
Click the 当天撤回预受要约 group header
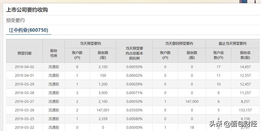(x=179, y=44)
